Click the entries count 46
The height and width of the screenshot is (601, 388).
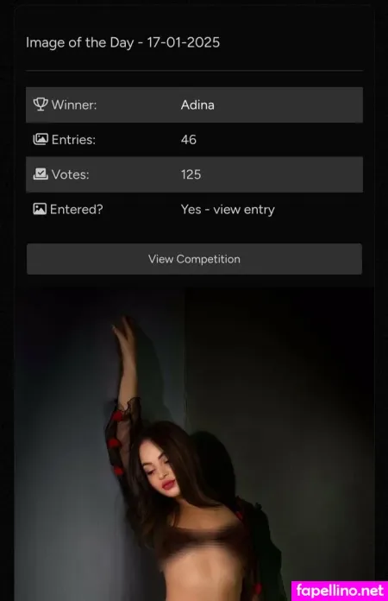tap(189, 140)
